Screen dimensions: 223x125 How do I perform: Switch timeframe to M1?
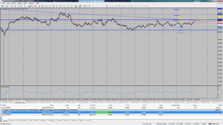(125, 6)
